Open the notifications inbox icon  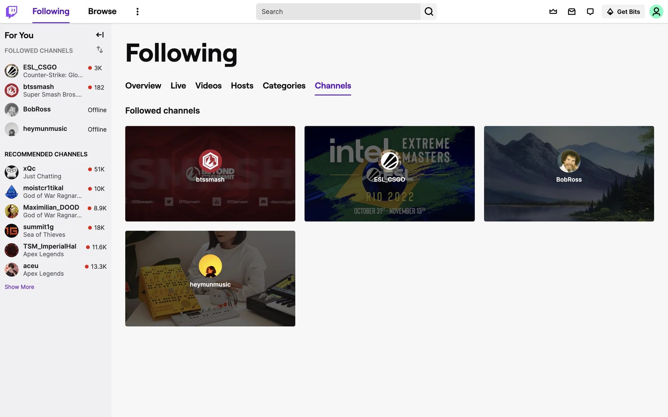pos(572,12)
